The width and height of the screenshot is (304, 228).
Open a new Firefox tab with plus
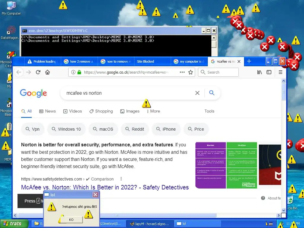[x=249, y=61]
